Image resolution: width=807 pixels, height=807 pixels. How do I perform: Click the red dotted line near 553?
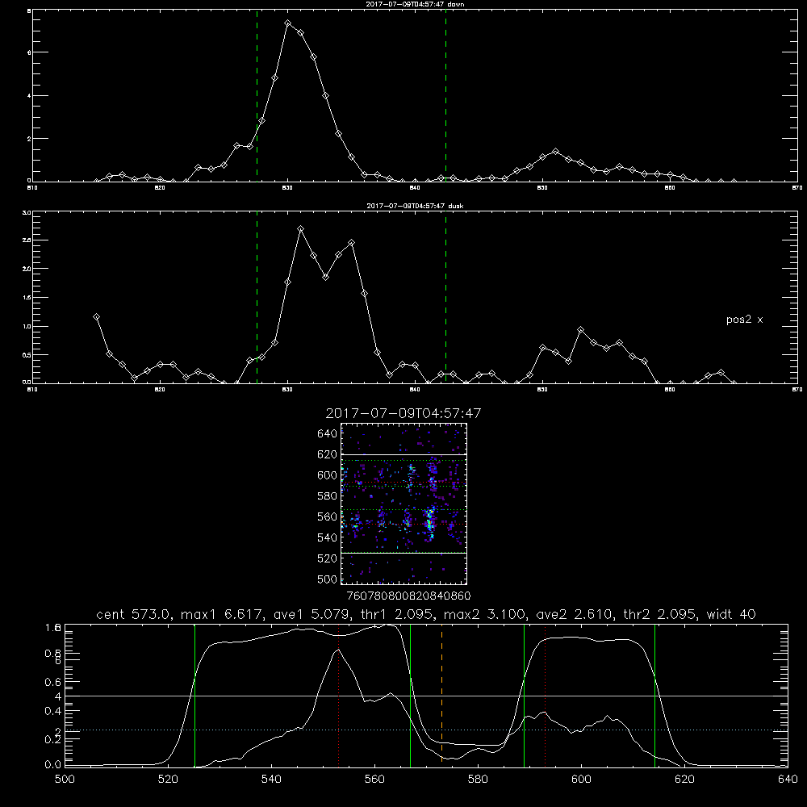(339, 696)
